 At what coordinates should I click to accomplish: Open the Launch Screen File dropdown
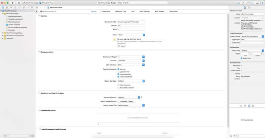pos(131,105)
